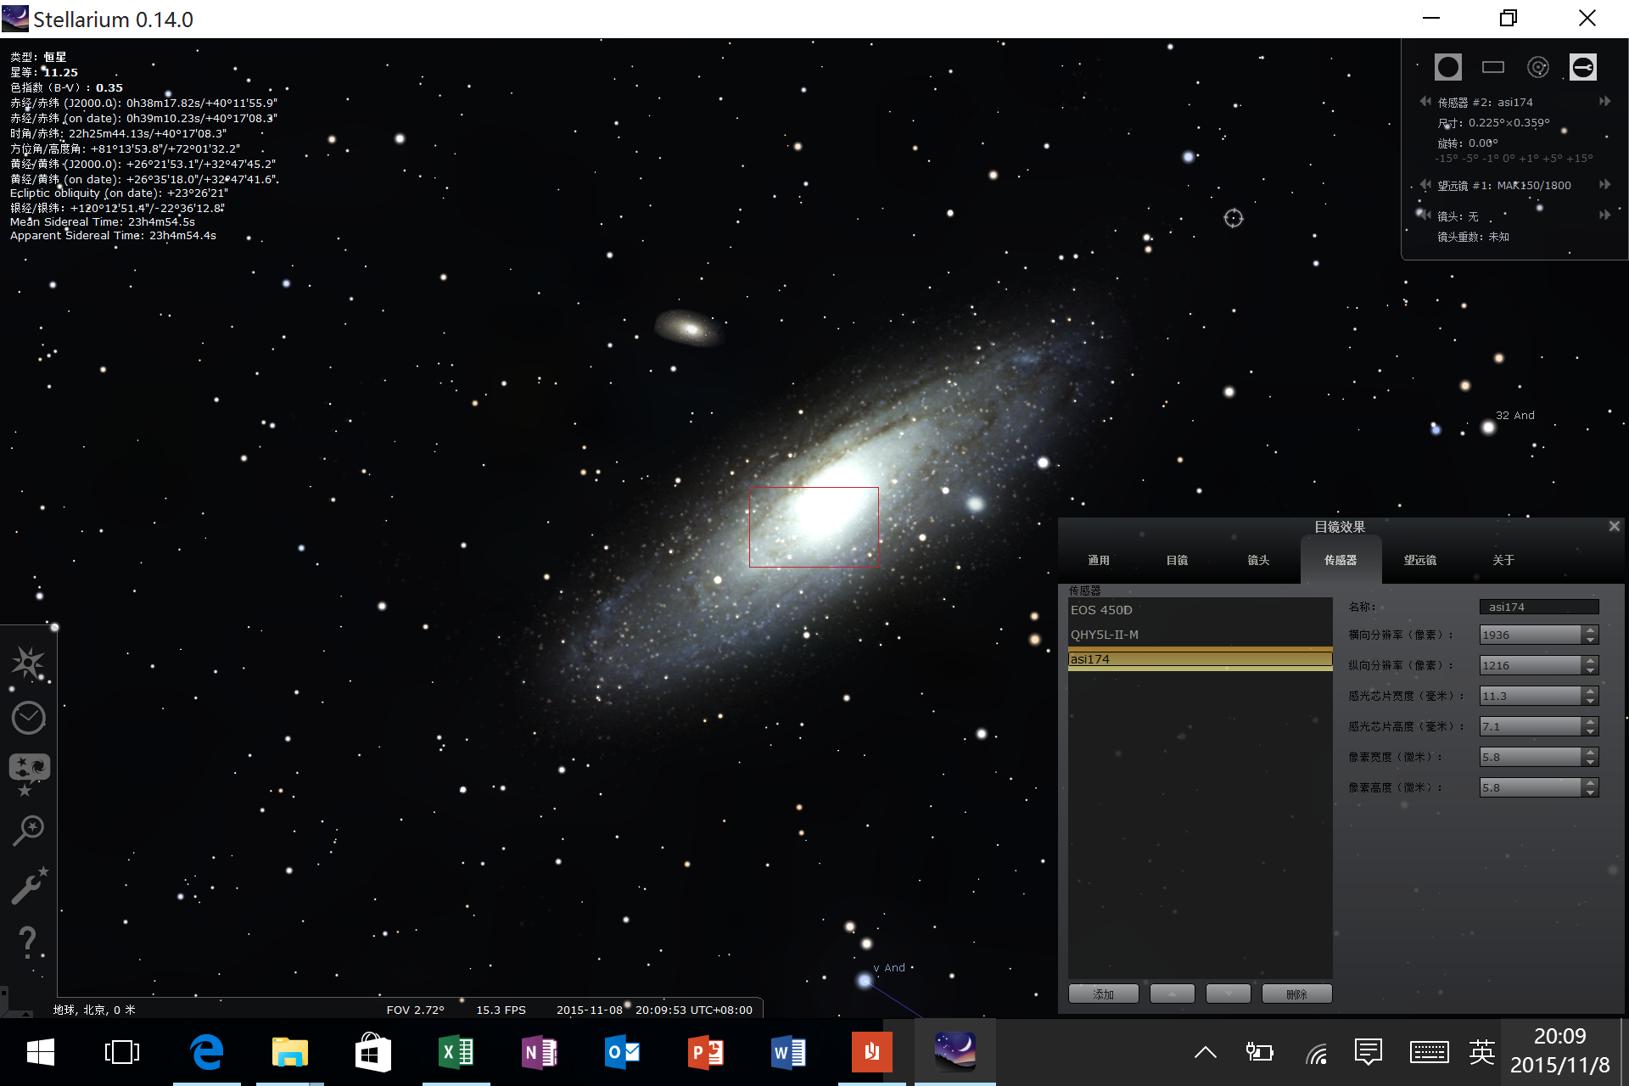Toggle ocular view circle icon

pos(1448,67)
